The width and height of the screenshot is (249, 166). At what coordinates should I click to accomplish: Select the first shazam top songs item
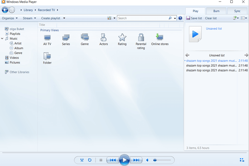point(217,61)
